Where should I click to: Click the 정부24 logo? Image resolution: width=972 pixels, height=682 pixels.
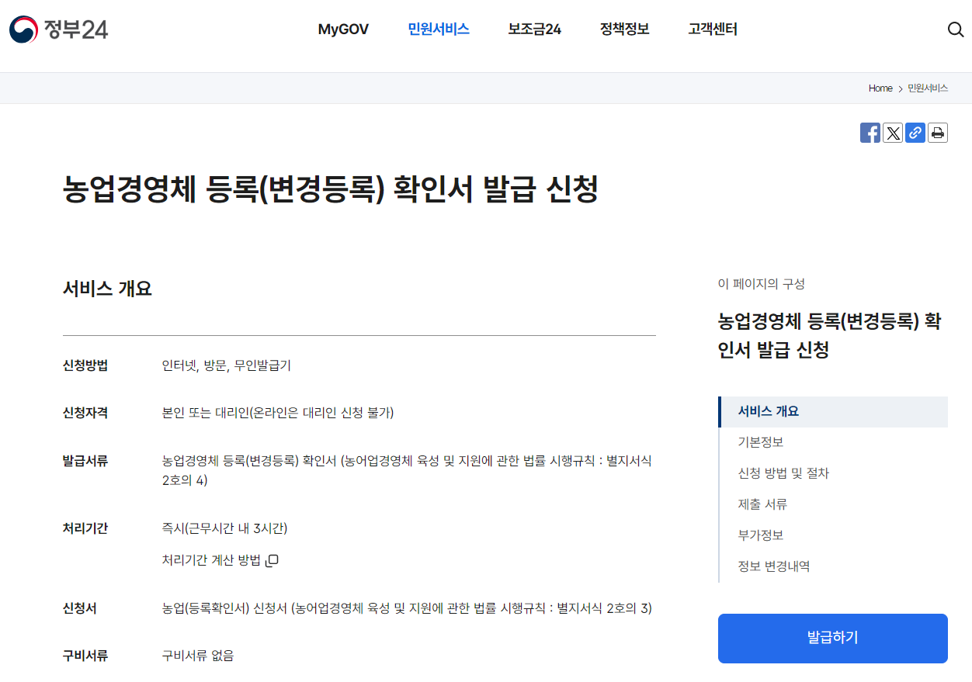(x=58, y=29)
